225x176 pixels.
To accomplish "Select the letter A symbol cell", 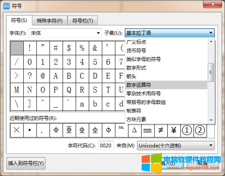I will tap(56, 76).
